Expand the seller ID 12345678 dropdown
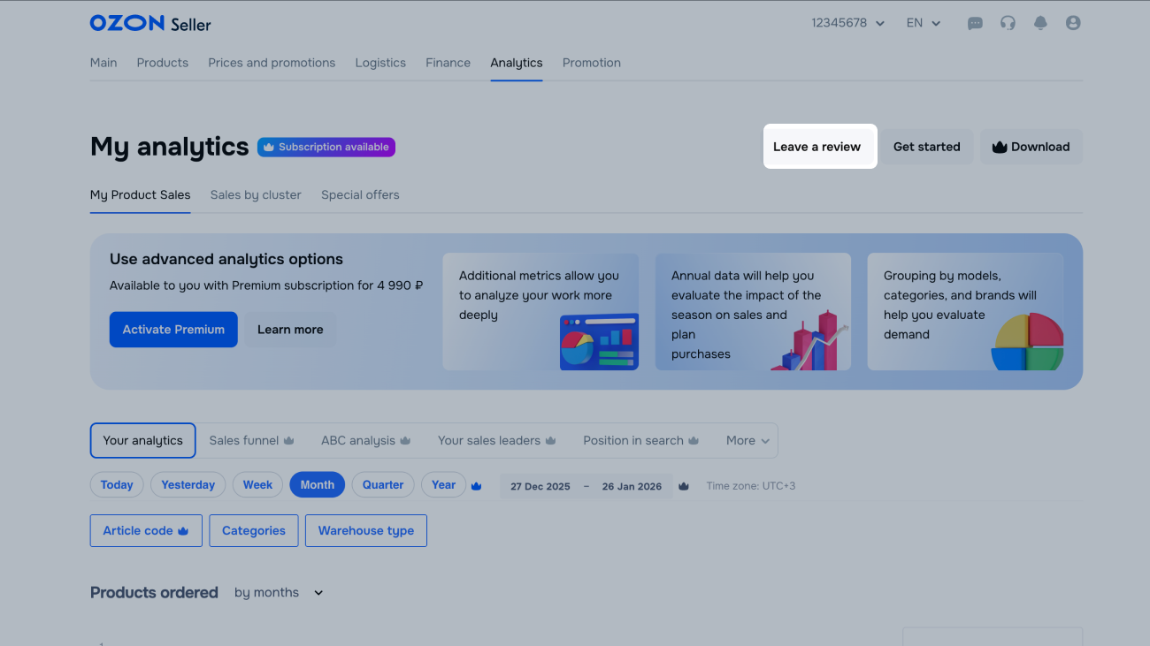Viewport: 1150px width, 646px height. [847, 24]
